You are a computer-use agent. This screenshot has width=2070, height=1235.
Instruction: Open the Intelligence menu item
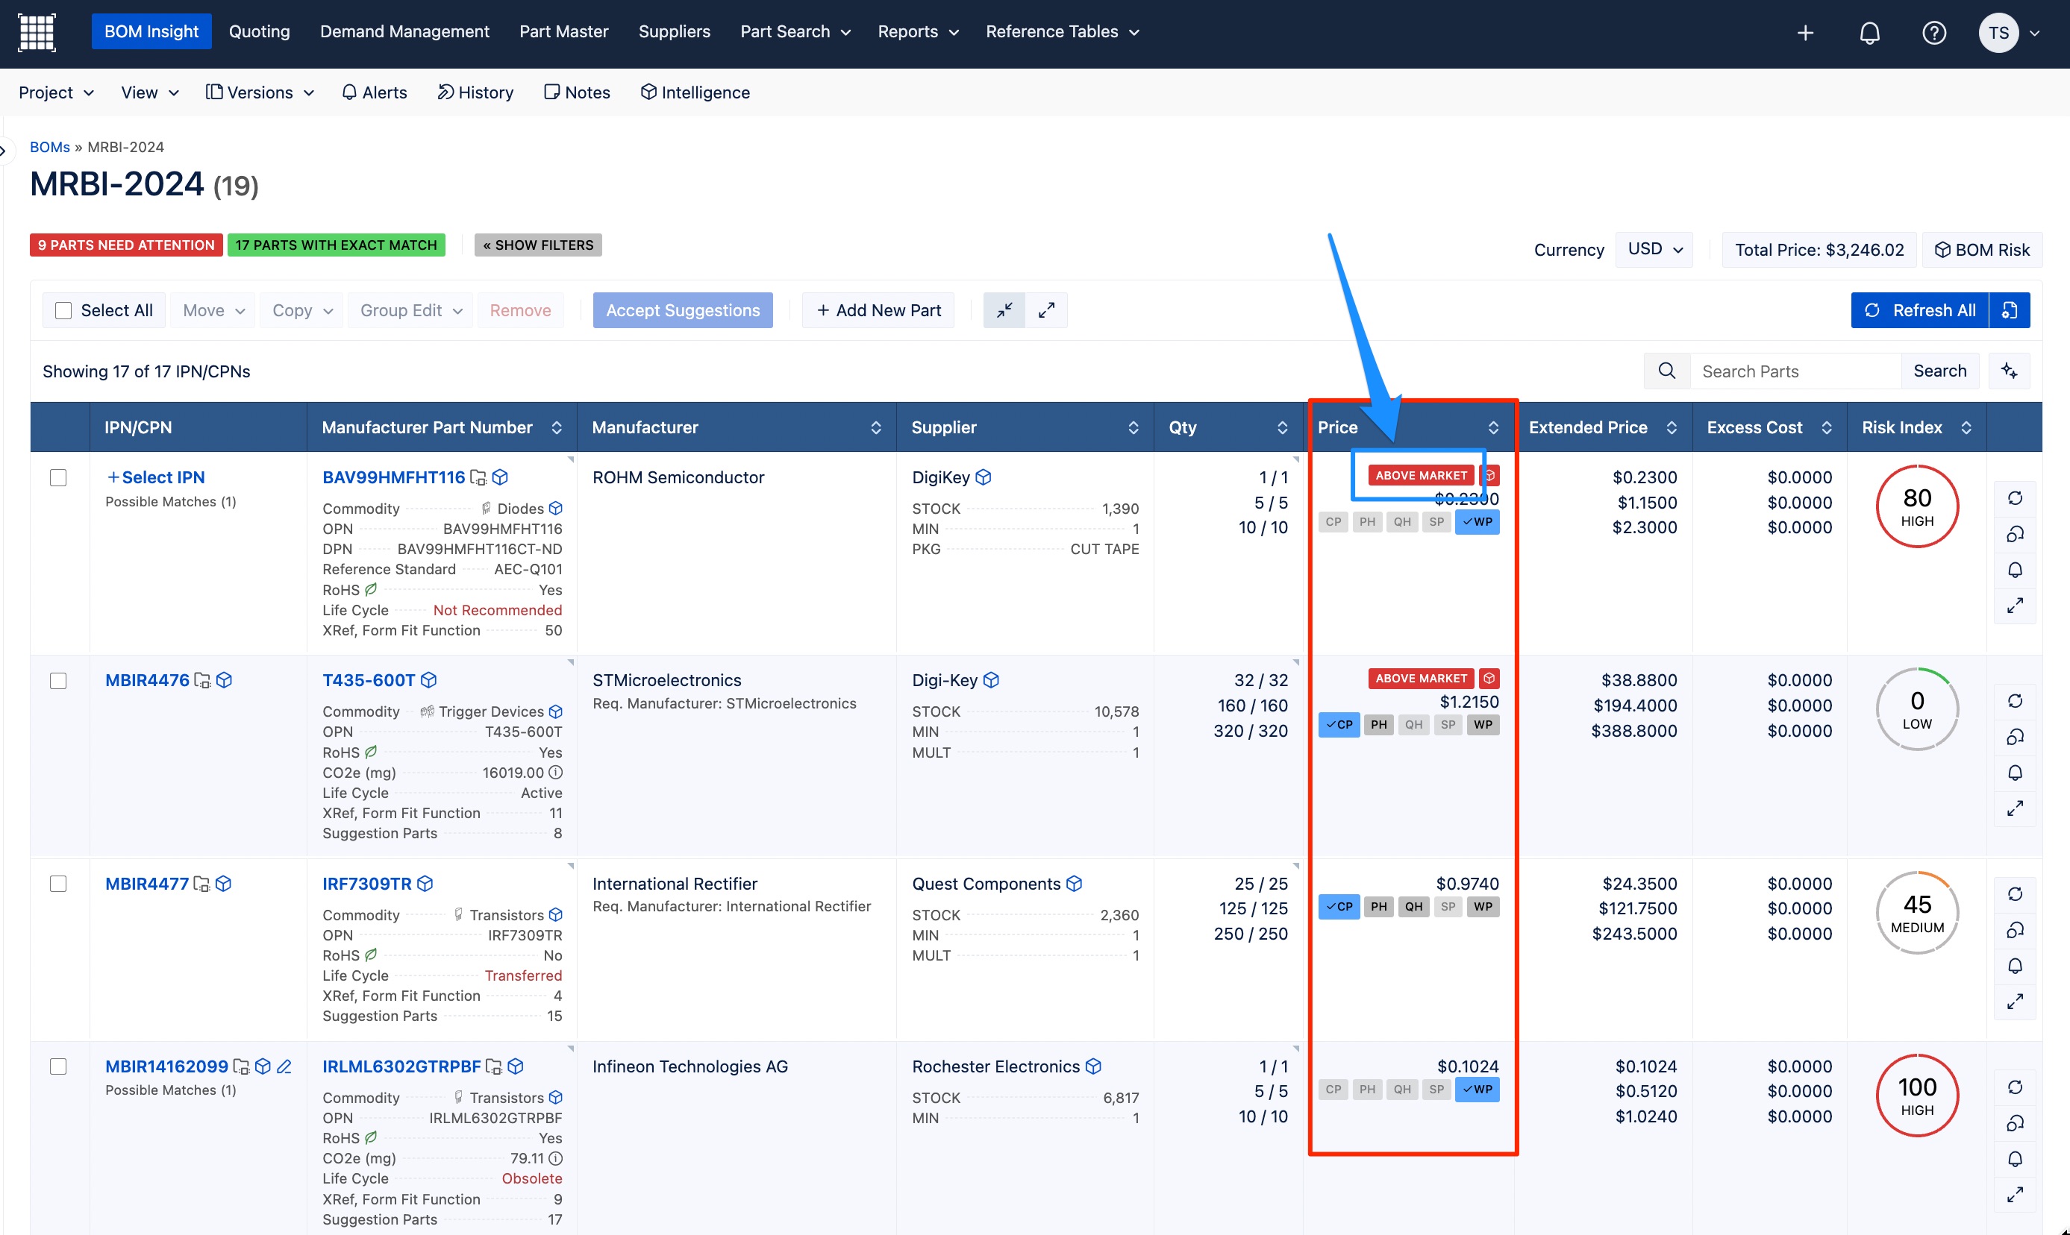695,92
